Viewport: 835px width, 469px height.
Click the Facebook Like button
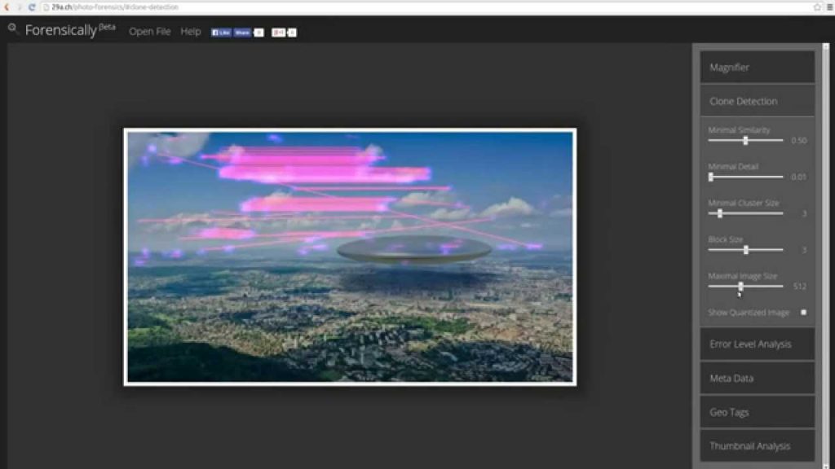221,33
